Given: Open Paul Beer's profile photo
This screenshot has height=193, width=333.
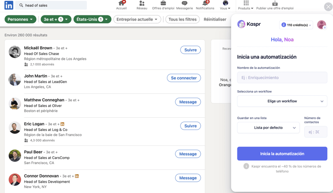Looking at the screenshot, I should 15,156.
